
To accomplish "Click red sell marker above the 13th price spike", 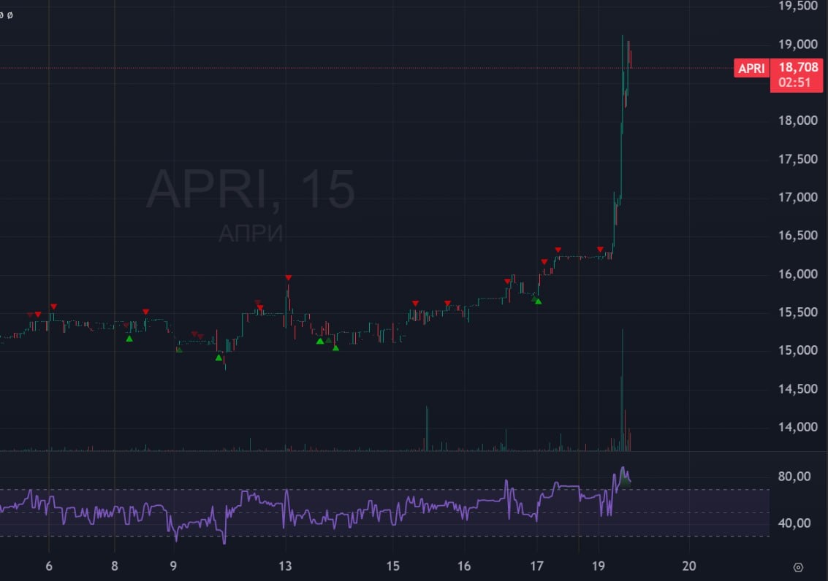I will click(289, 278).
